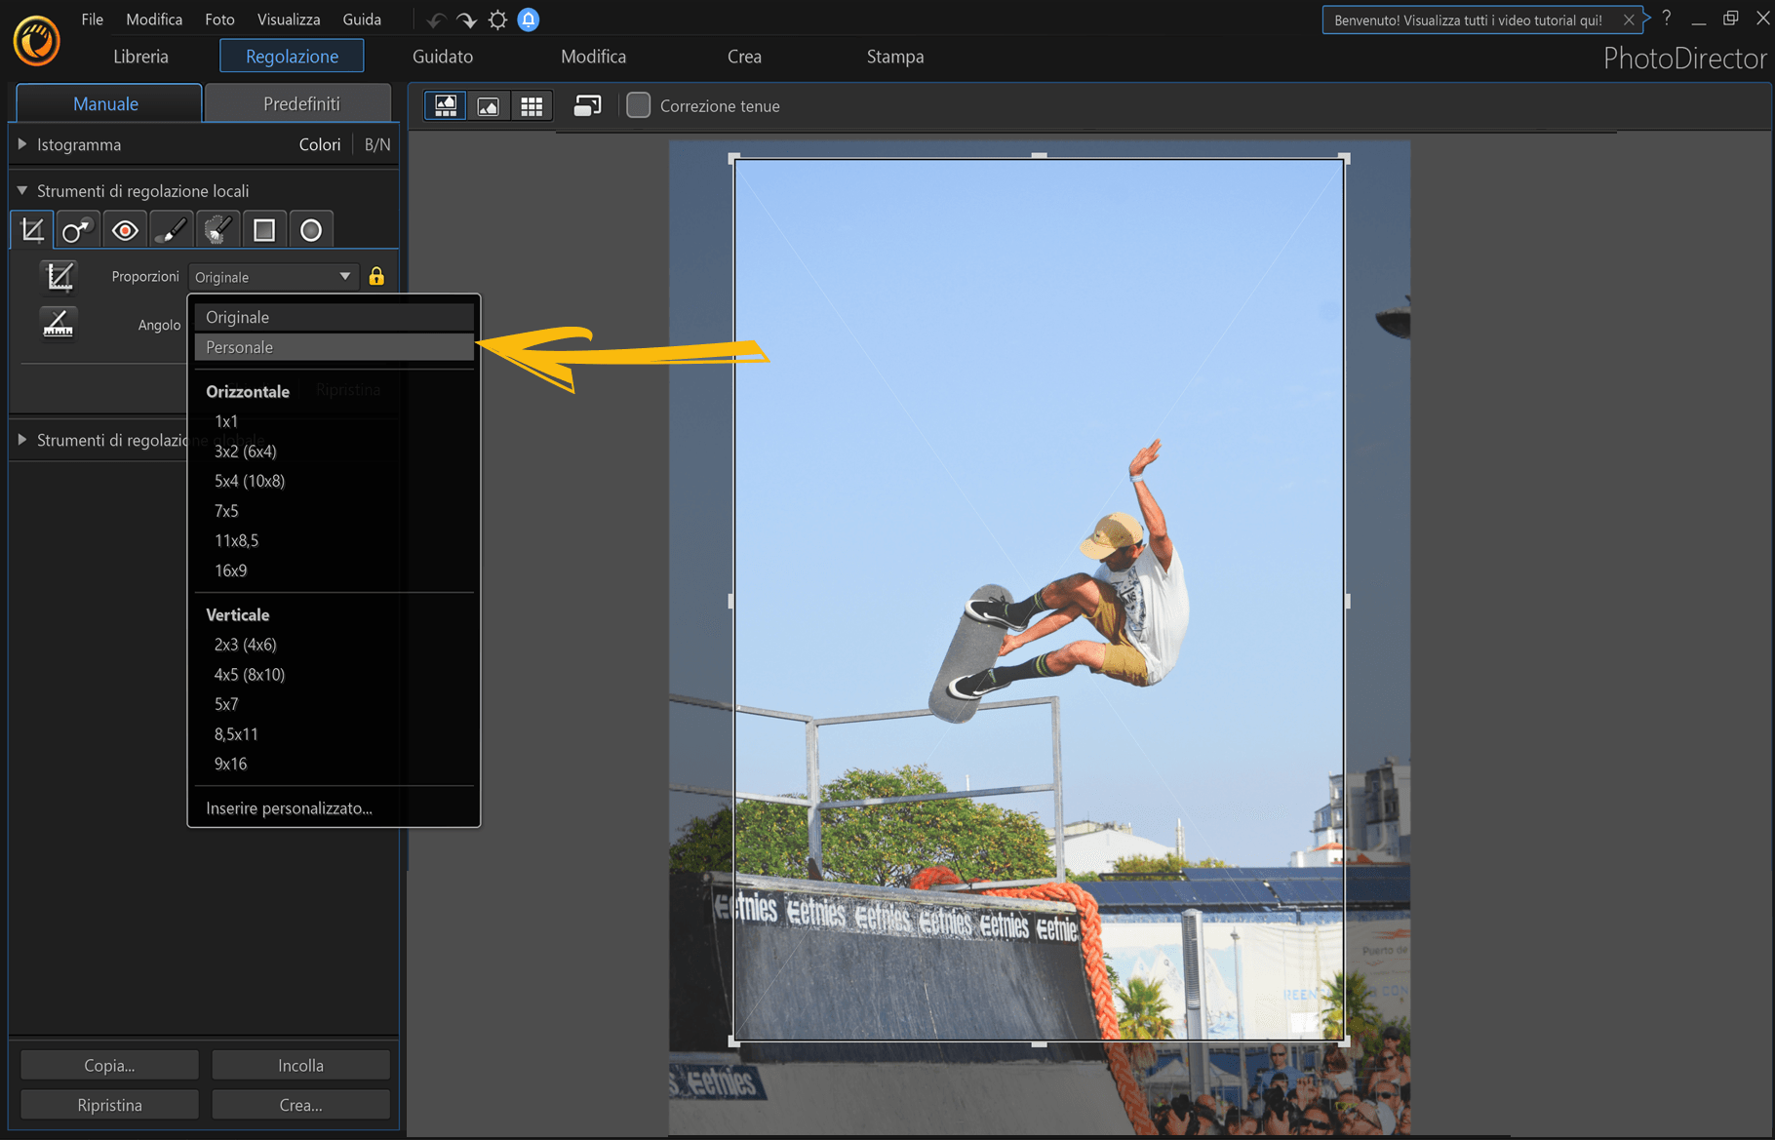This screenshot has height=1140, width=1775.
Task: Open the Proporzioni dropdown
Action: click(274, 277)
